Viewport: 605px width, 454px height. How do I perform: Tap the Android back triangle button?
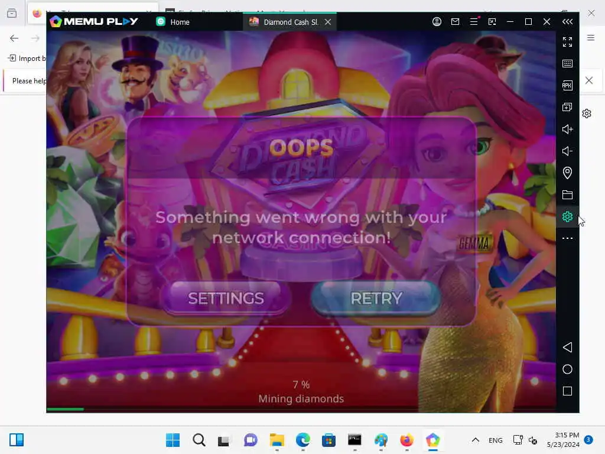point(567,347)
